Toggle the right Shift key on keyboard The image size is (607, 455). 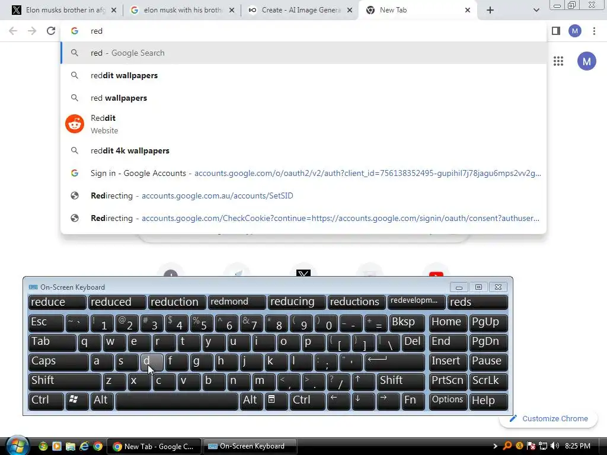[401, 382]
